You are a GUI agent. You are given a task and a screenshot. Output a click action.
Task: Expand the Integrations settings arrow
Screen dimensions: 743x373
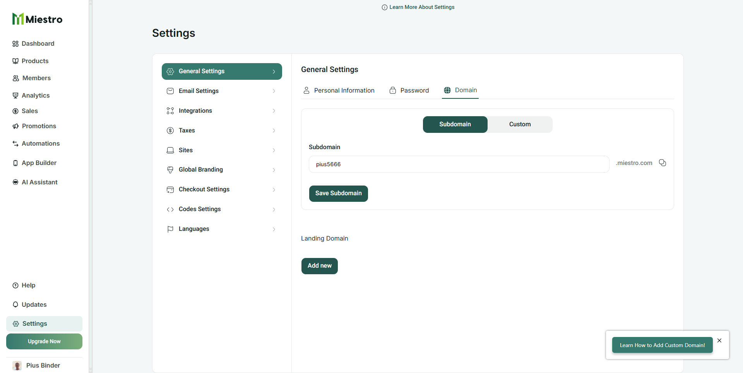pos(274,111)
